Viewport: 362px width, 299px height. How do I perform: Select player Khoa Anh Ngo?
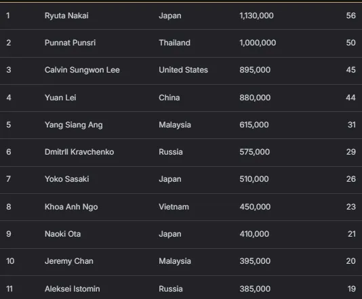[71, 207]
